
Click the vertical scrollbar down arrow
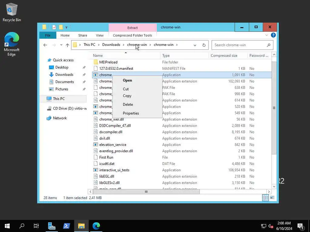pyautogui.click(x=274, y=186)
